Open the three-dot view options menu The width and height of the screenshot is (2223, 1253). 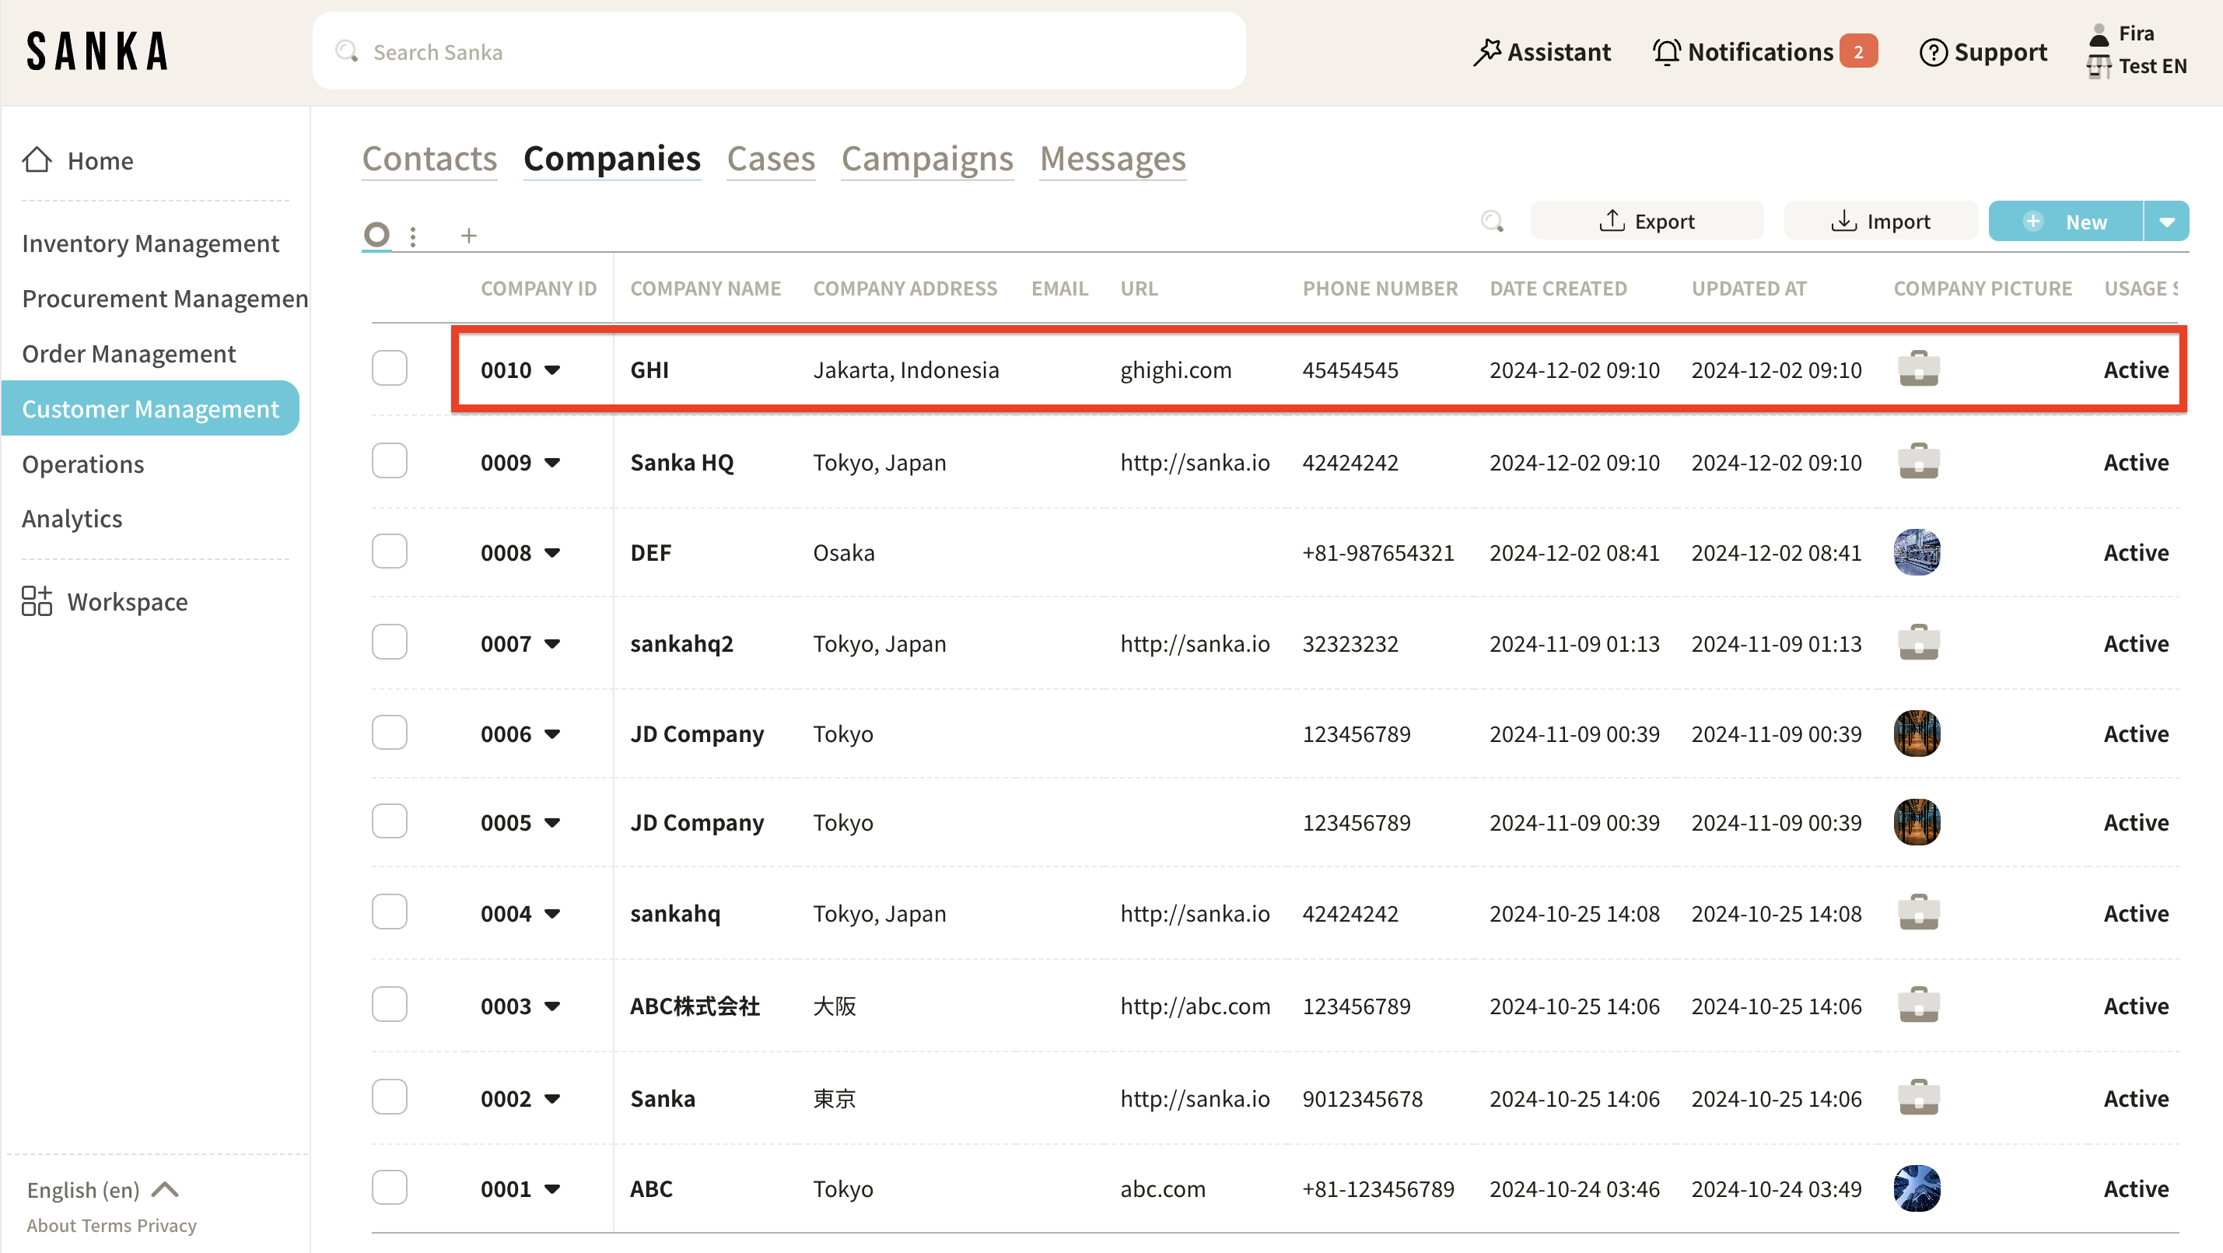413,236
